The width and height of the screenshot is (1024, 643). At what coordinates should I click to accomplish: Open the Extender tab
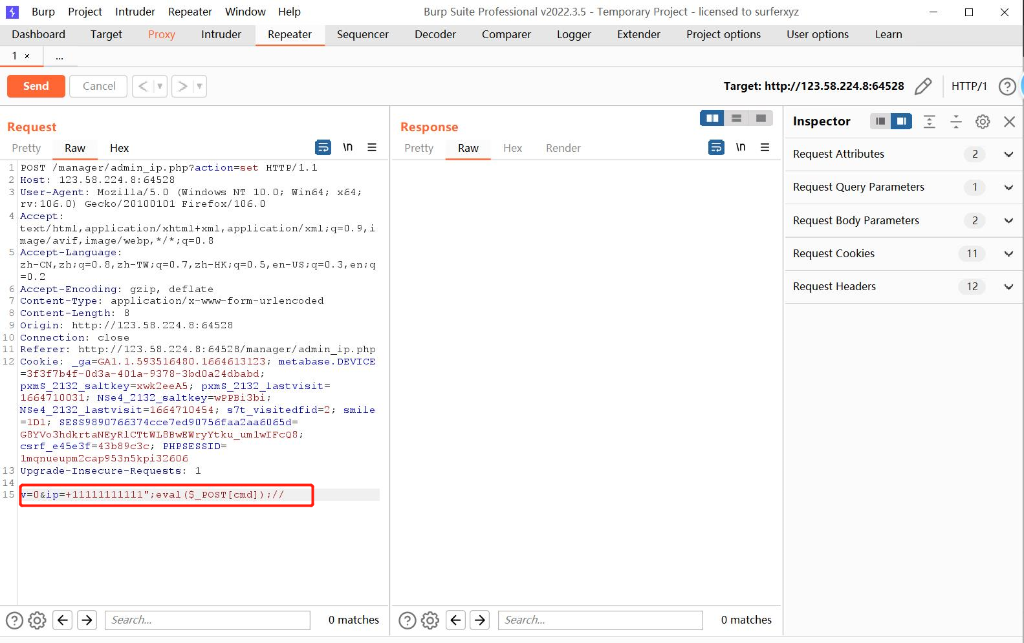(x=638, y=34)
